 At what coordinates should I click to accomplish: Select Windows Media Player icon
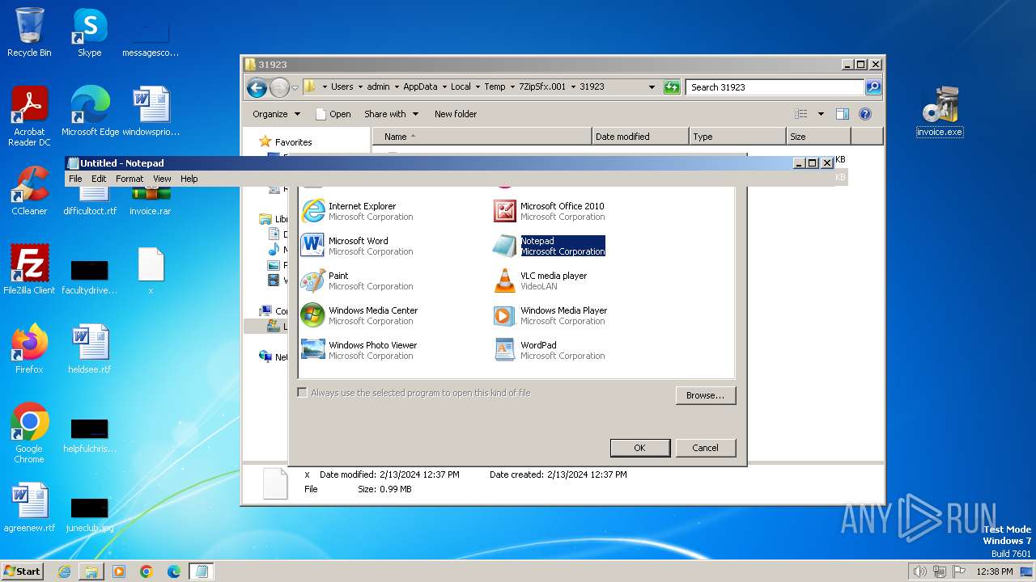point(505,315)
